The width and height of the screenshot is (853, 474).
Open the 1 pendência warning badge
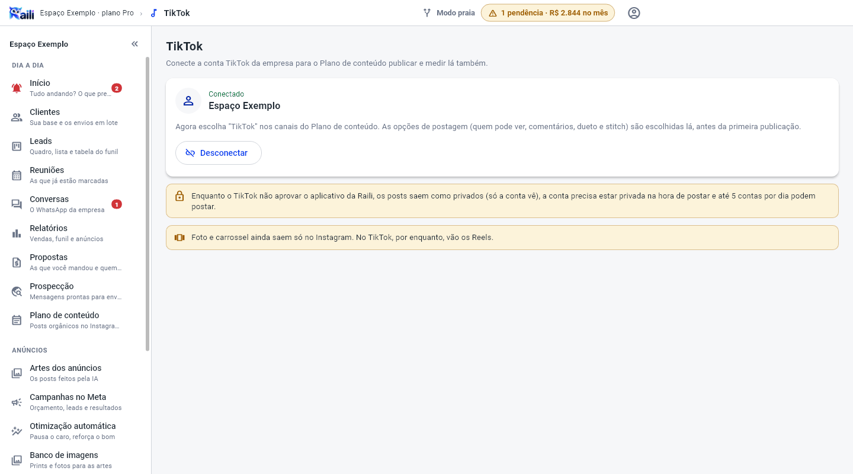pos(548,13)
